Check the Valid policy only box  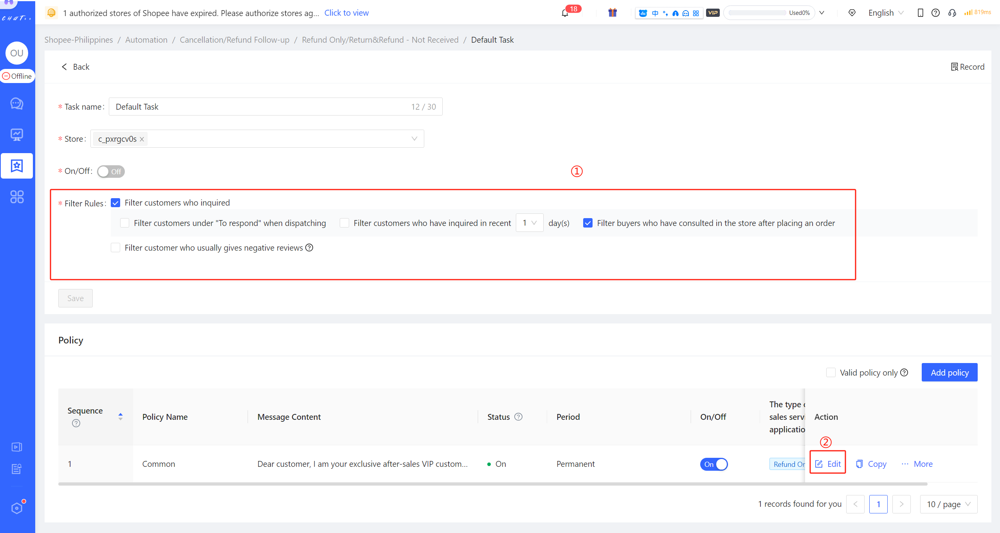coord(831,372)
